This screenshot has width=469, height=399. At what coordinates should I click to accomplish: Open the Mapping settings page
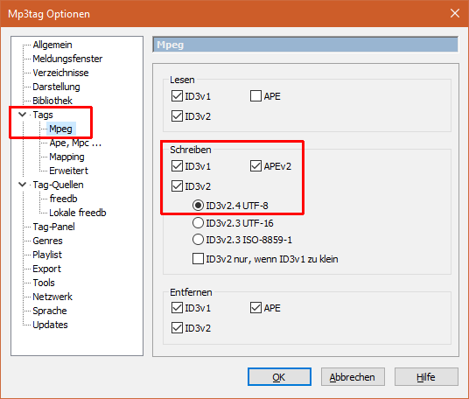[66, 157]
